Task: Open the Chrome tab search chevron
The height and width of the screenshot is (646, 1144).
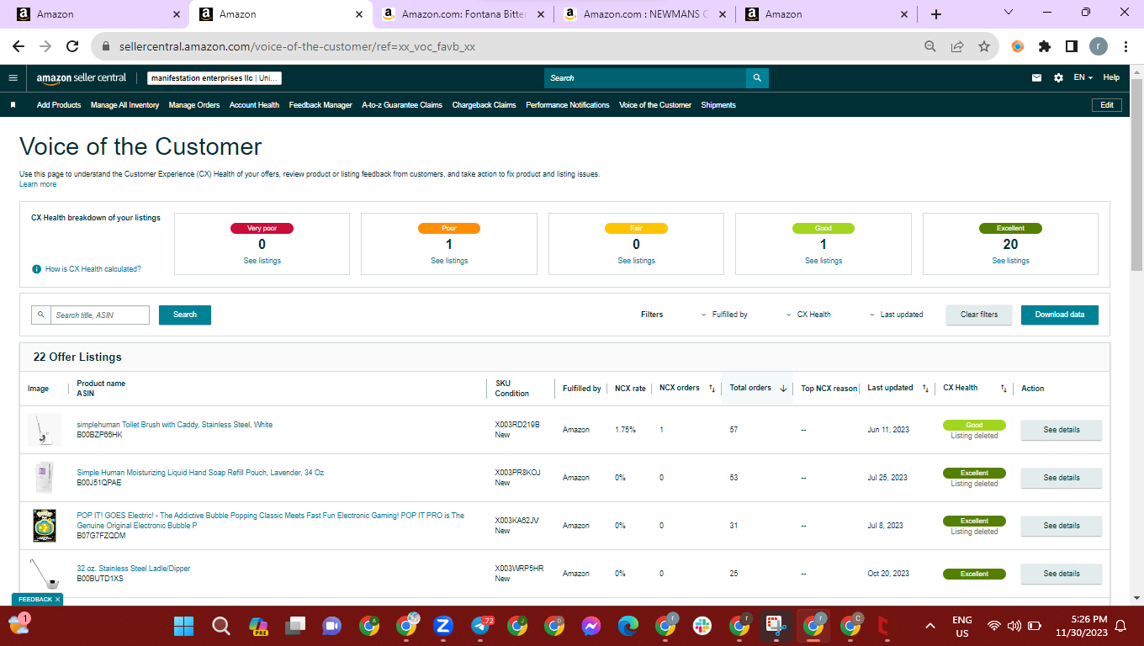Action: (x=1010, y=13)
